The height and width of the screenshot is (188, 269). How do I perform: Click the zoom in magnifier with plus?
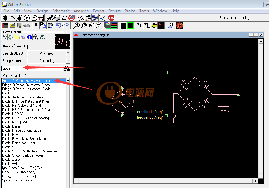(x=76, y=26)
